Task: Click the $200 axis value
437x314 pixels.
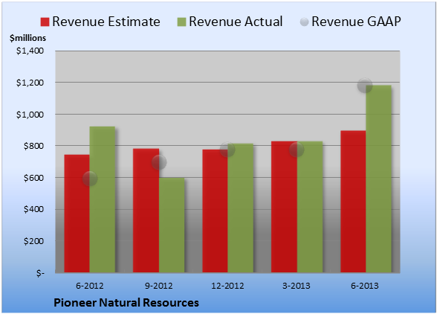Action: [33, 241]
